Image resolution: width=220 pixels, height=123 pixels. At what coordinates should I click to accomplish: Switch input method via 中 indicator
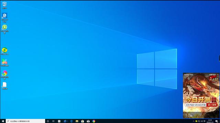coord(205,121)
